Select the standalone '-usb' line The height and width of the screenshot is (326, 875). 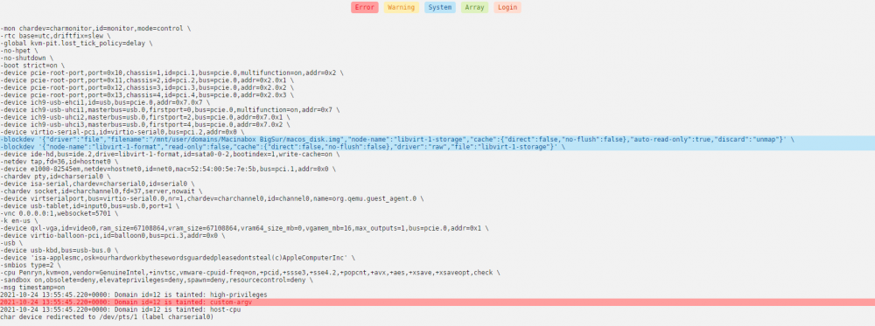point(11,243)
